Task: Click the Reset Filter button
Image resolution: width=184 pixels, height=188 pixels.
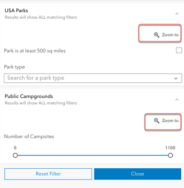Action: point(48,174)
